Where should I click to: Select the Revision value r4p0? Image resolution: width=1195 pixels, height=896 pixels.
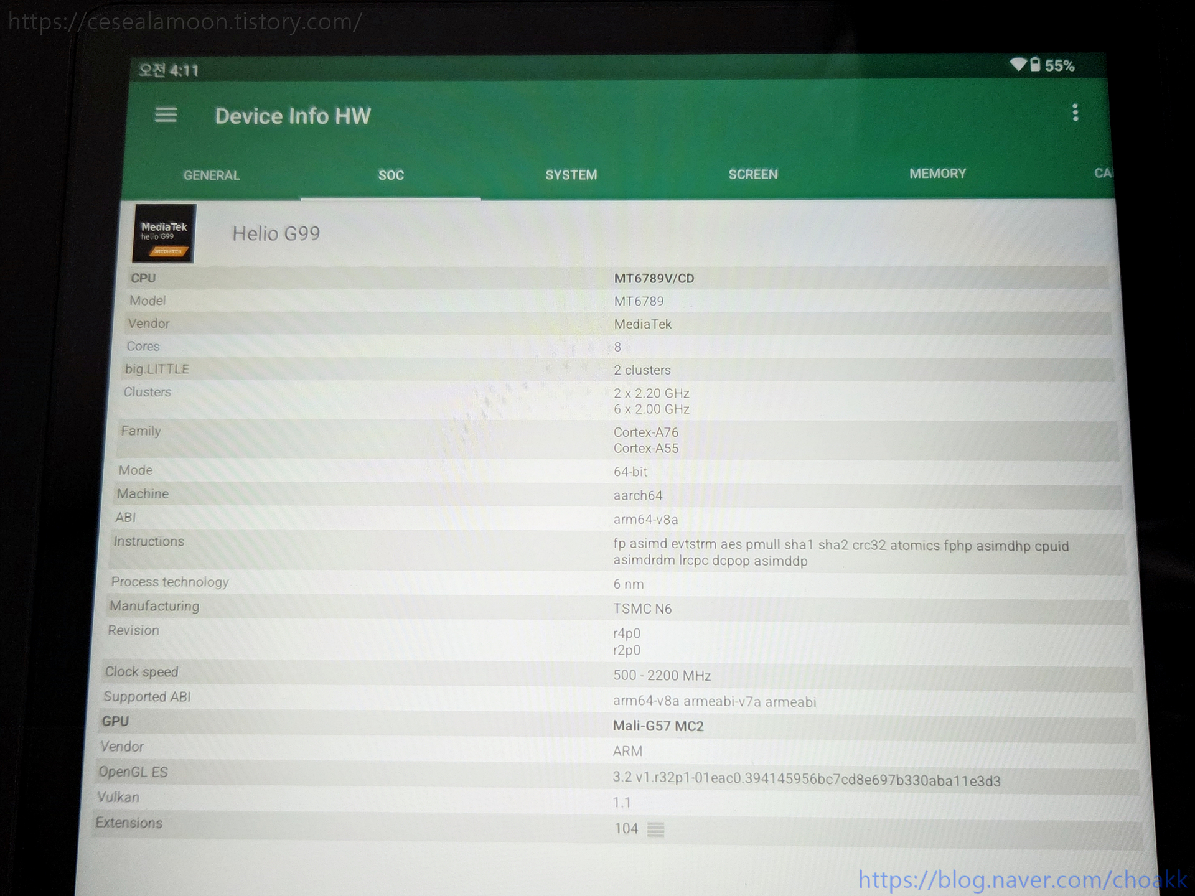point(627,633)
